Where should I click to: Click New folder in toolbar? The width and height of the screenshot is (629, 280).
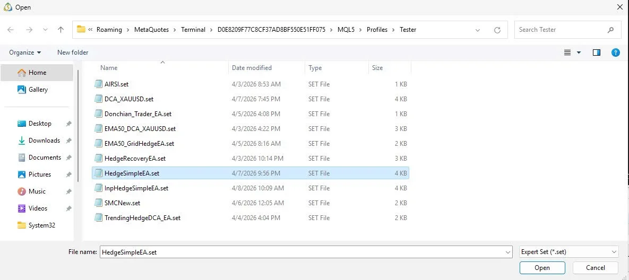[x=73, y=52]
